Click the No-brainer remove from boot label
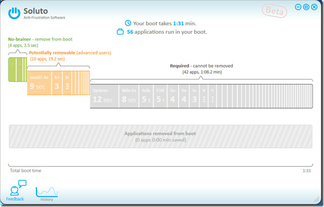The height and width of the screenshot is (207, 324). click(40, 39)
